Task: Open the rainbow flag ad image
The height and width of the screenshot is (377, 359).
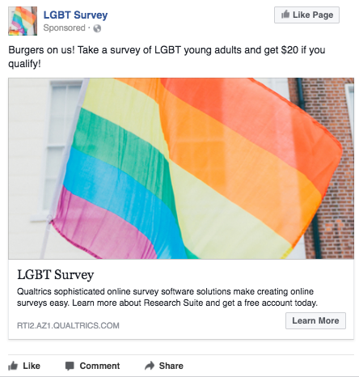Action: (181, 168)
